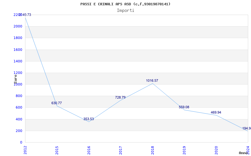Click the 2019 year axis label

(184, 150)
